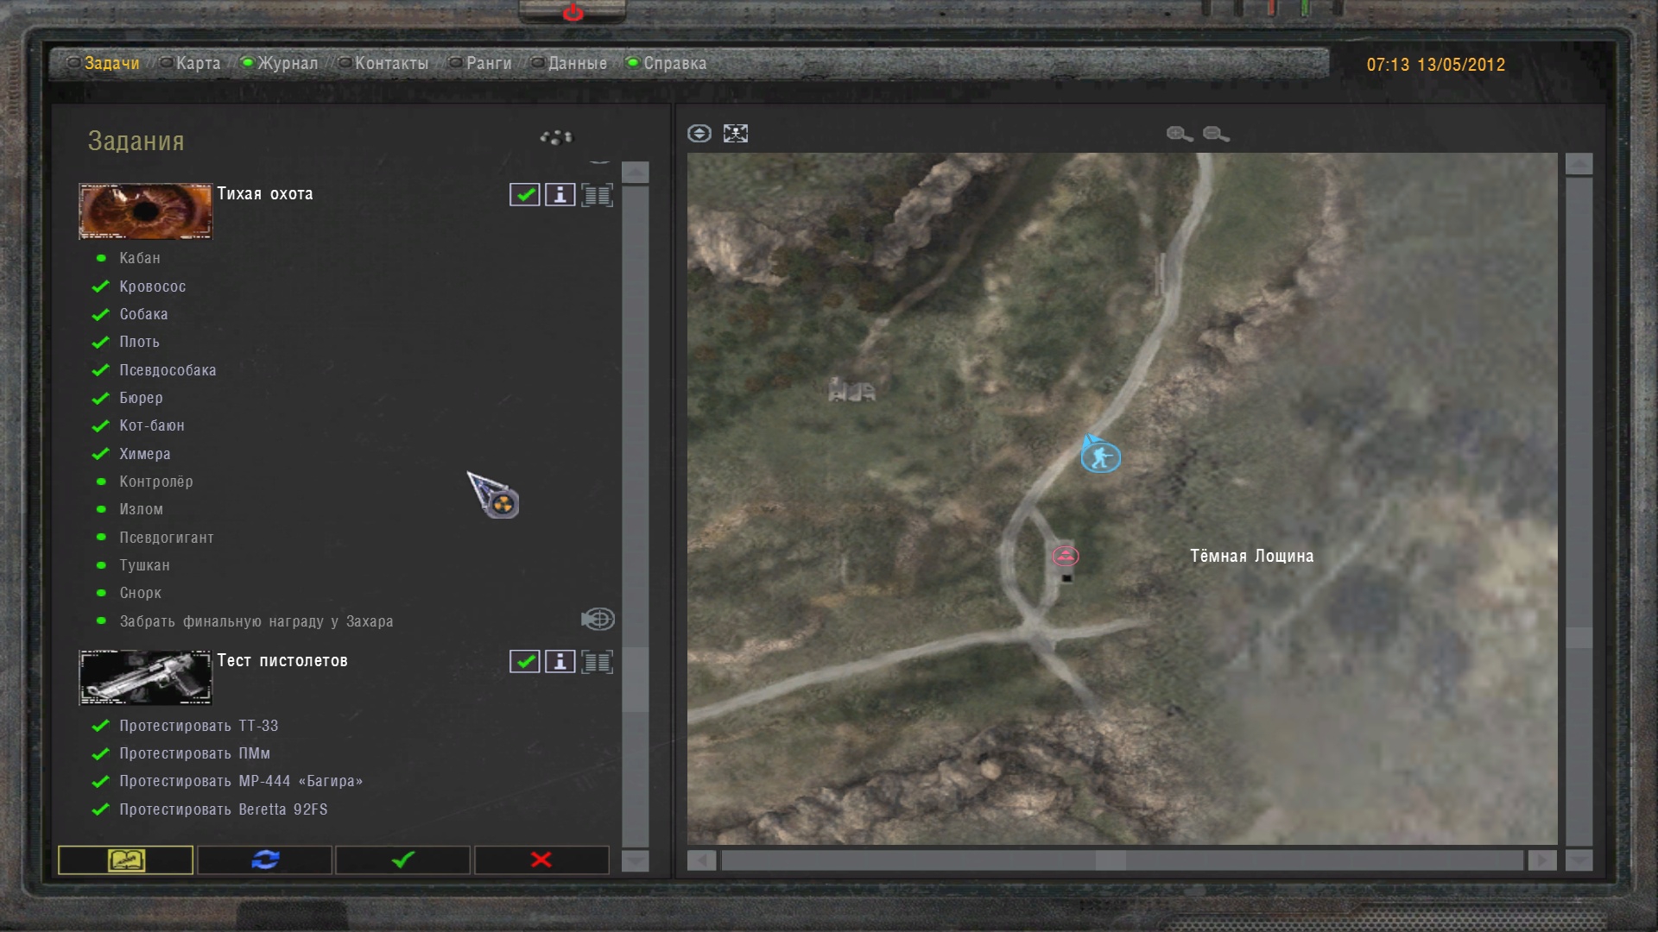Select Забрать финальную награду у Захара subtask
The width and height of the screenshot is (1658, 932).
[256, 621]
